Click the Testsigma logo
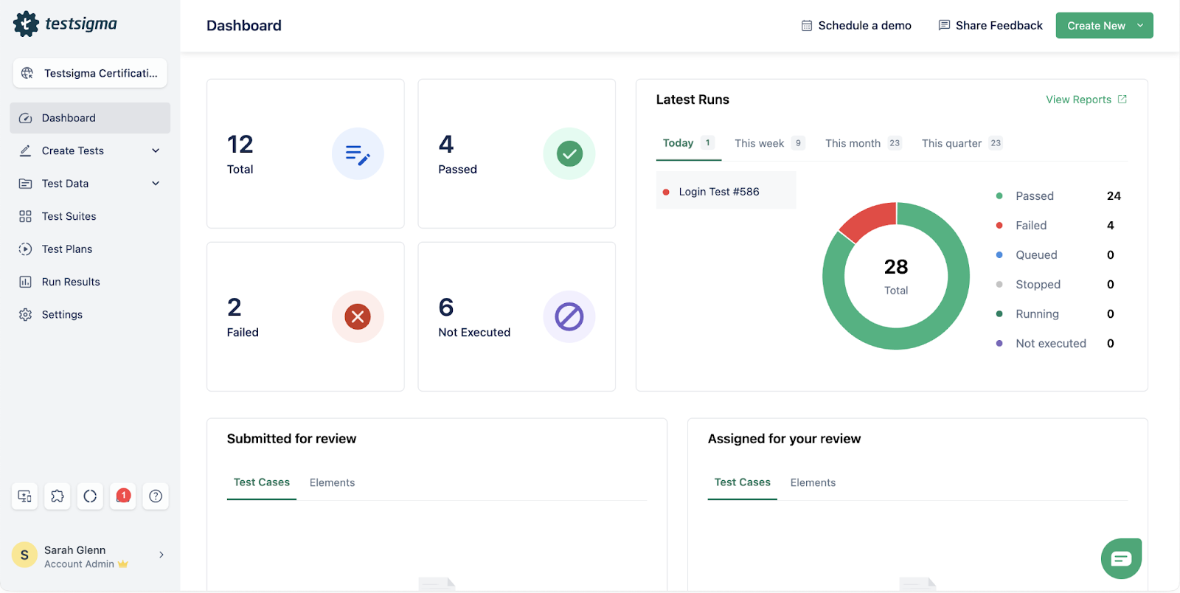Viewport: 1180px width, 593px height. pyautogui.click(x=65, y=24)
